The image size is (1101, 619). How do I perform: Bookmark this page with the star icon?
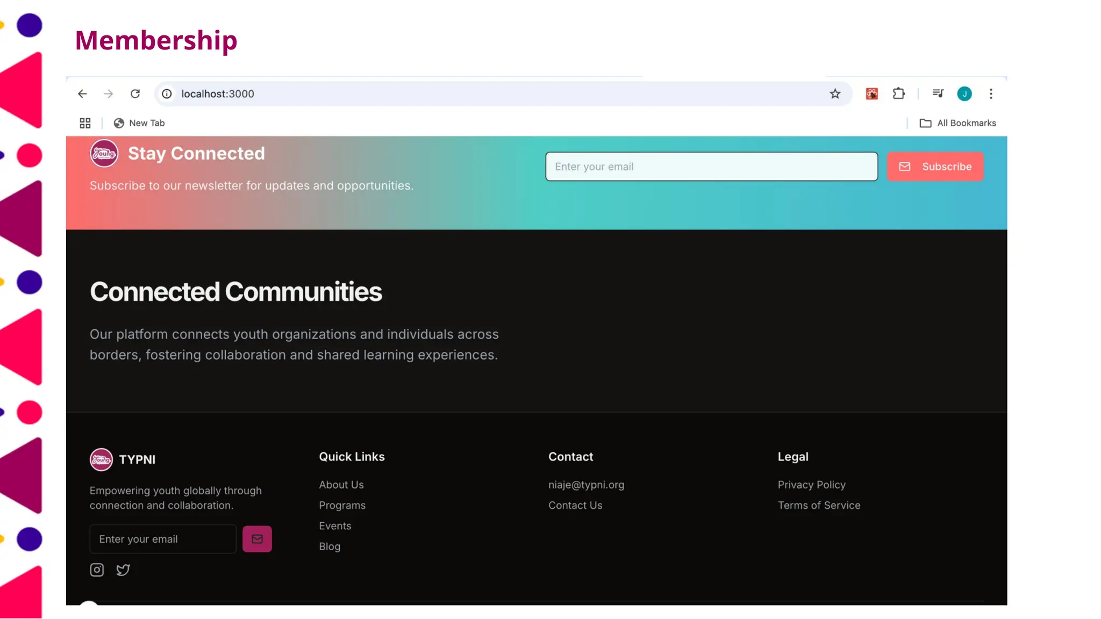coord(835,94)
